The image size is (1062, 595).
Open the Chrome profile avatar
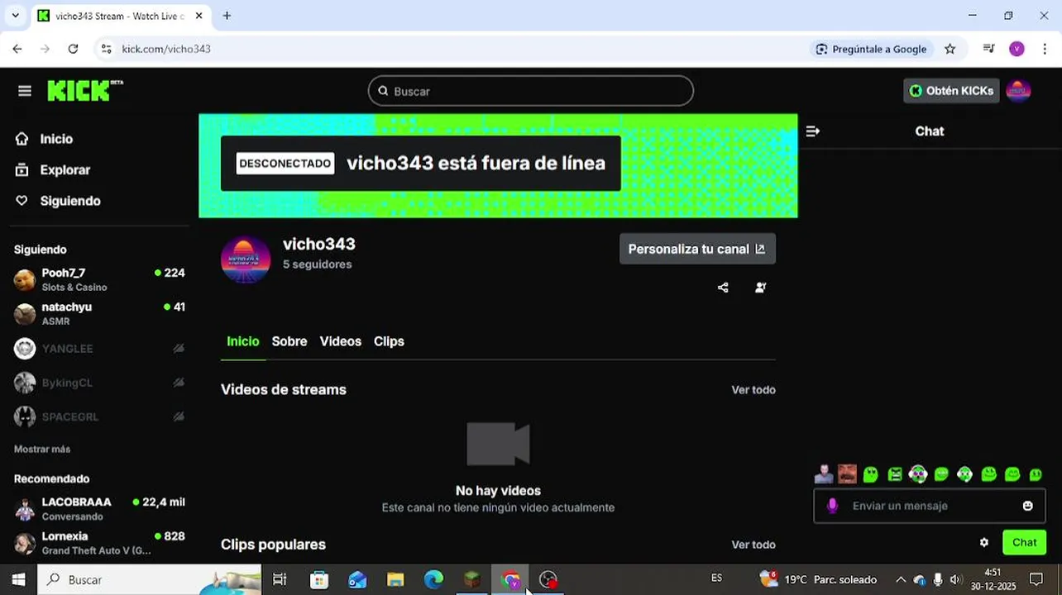[1017, 49]
